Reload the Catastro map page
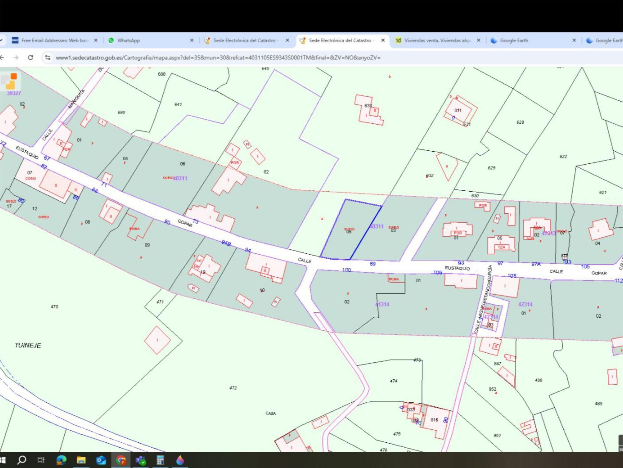The height and width of the screenshot is (468, 623). pyautogui.click(x=31, y=57)
